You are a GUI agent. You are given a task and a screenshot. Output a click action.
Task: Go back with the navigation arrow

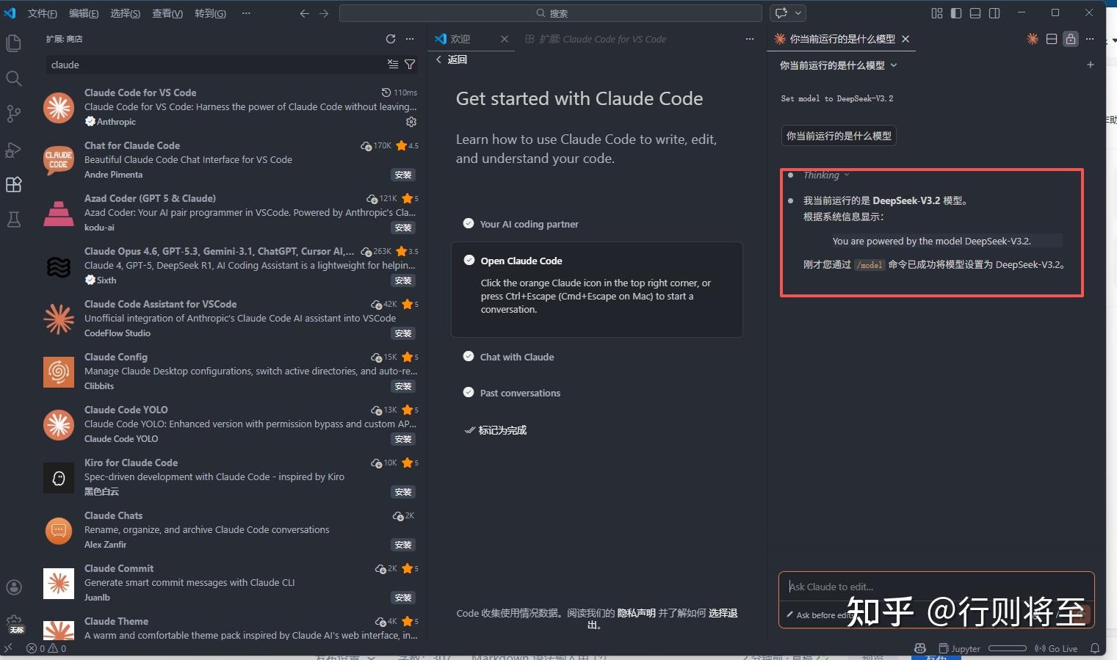pos(305,13)
